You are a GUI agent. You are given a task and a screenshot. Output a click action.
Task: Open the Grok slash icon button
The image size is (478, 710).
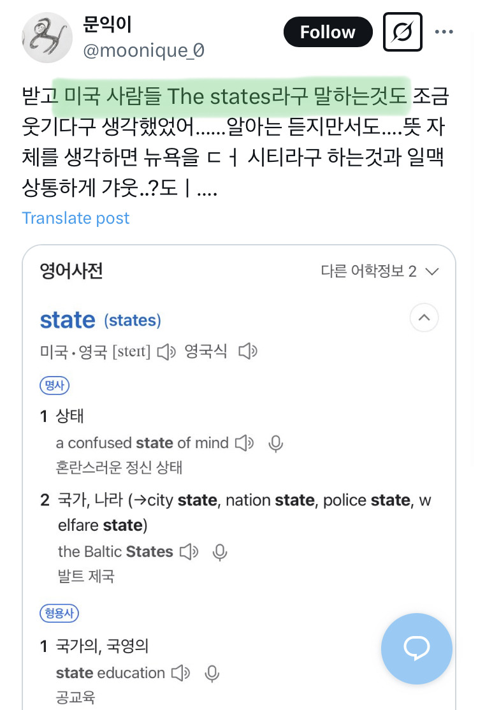click(x=403, y=32)
